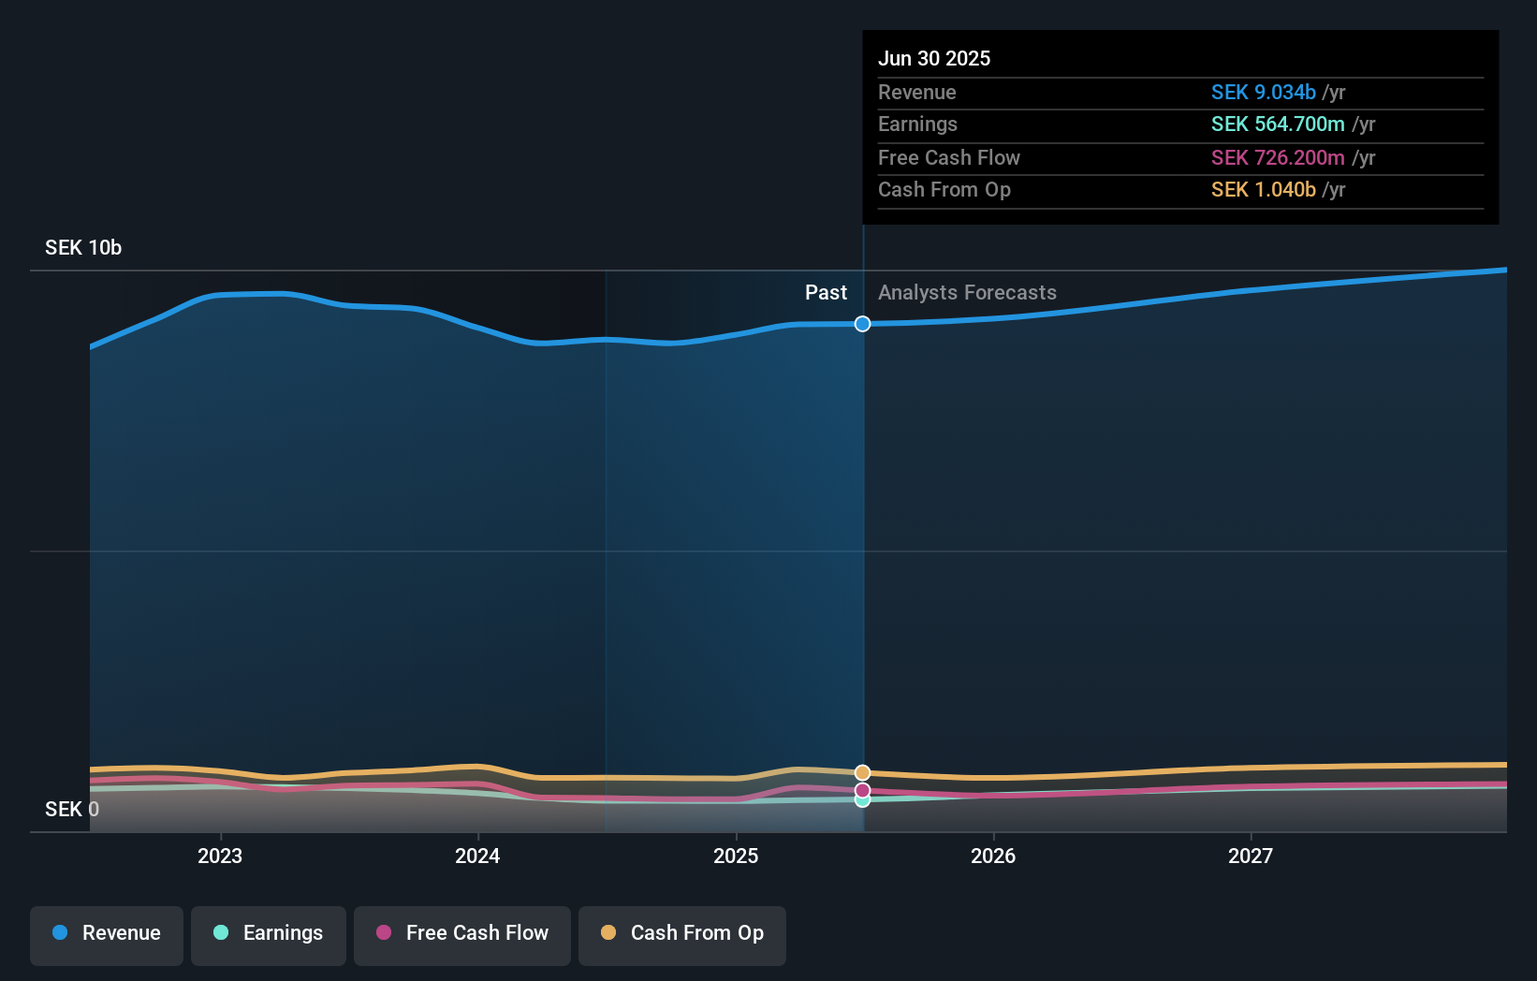This screenshot has width=1537, height=981.
Task: Click the Analysts Forecasts label
Action: click(967, 292)
